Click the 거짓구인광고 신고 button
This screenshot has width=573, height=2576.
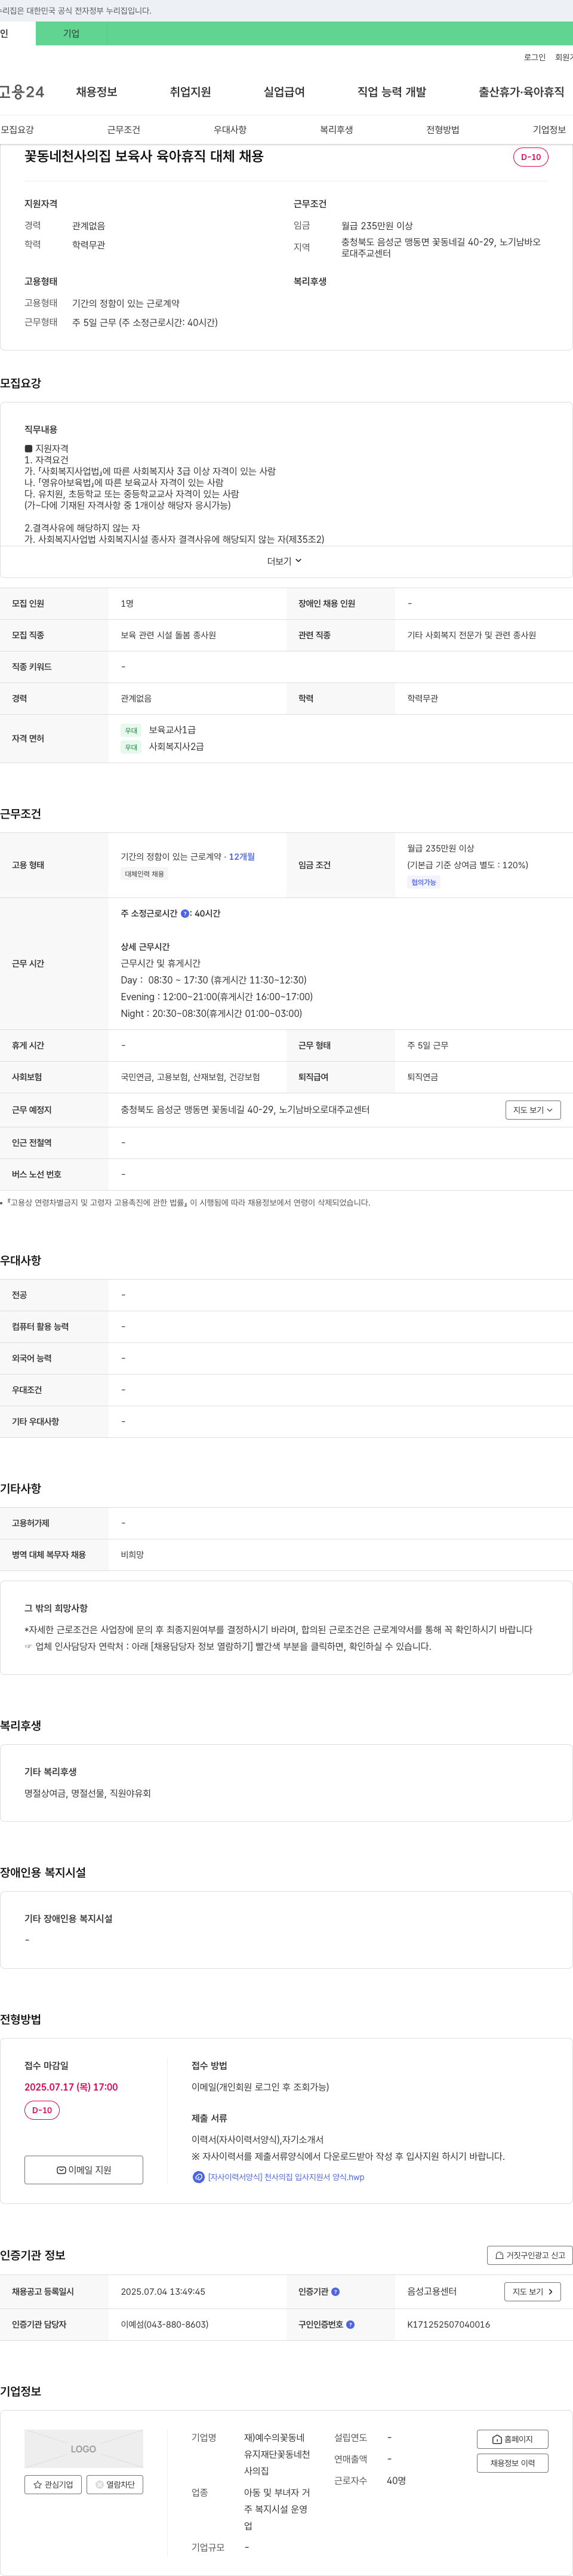pyautogui.click(x=530, y=2255)
